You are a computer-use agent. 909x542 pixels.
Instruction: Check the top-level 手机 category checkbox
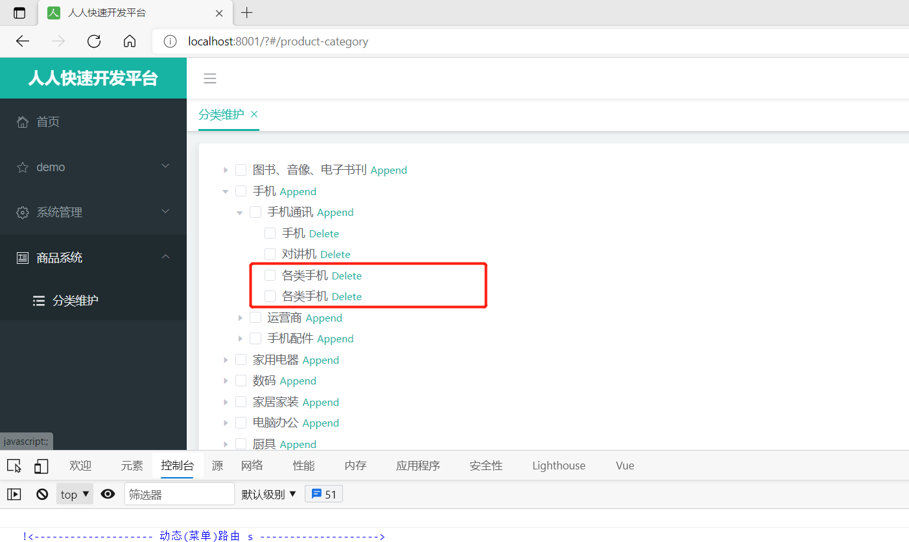[x=241, y=191]
